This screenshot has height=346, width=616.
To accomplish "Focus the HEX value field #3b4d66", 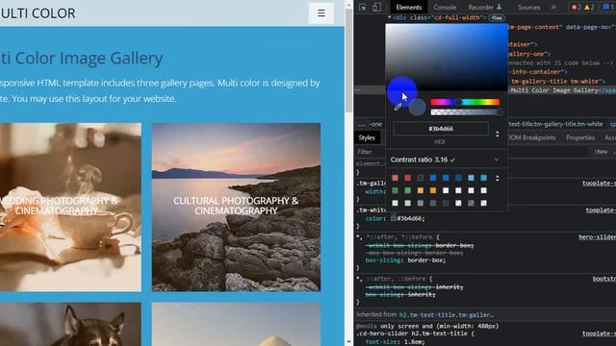I will click(x=441, y=129).
